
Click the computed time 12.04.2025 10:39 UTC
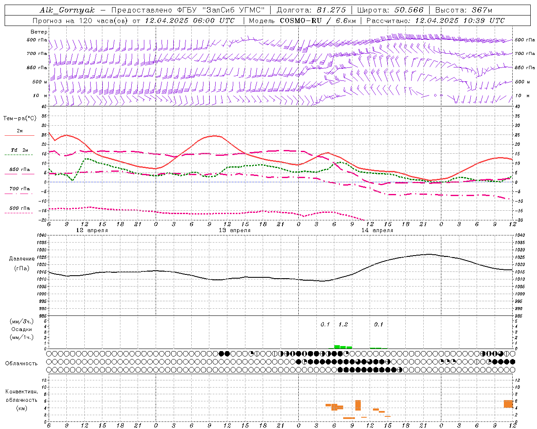459,21
